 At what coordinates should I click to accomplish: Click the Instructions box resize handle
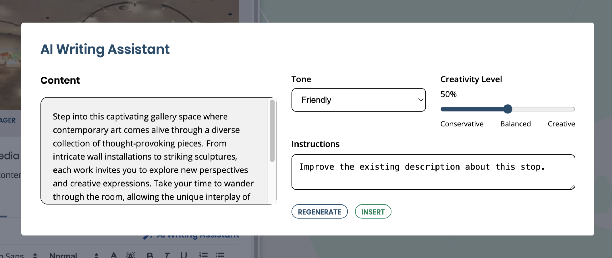click(x=572, y=187)
